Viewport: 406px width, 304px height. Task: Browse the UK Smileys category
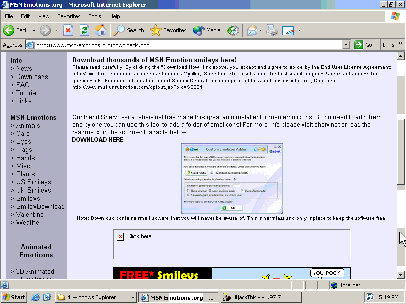coord(33,191)
